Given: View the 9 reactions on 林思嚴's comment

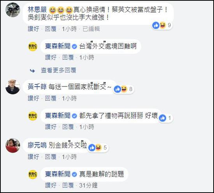Looking at the screenshot, I should (x=162, y=25).
